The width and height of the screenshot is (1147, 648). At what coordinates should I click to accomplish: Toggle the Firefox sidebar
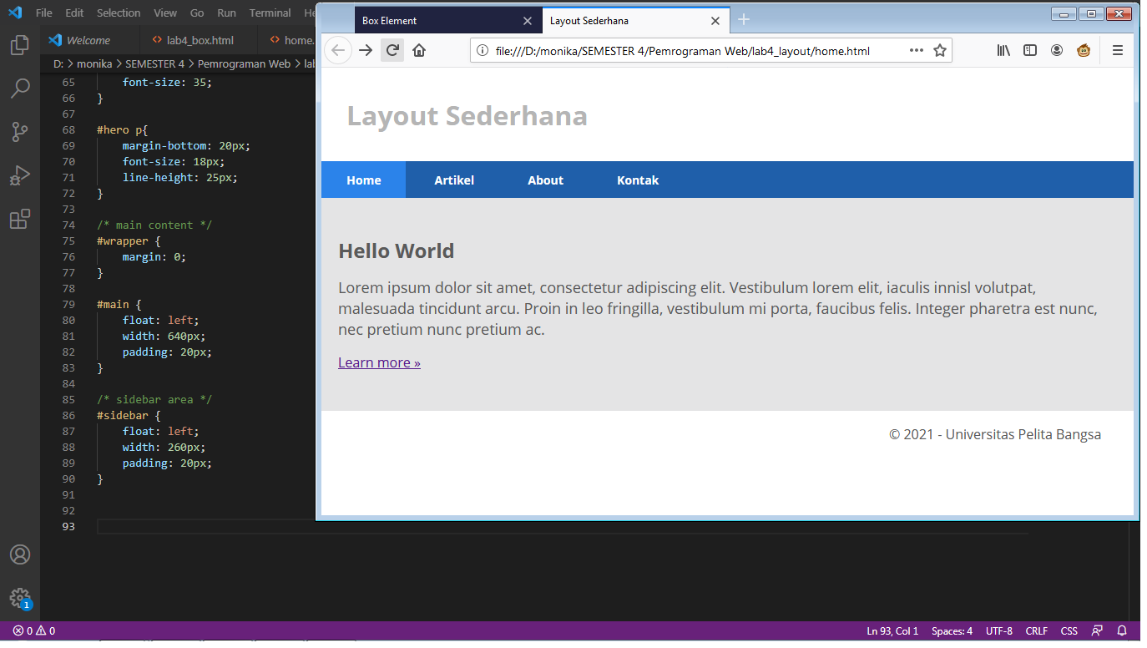1029,50
